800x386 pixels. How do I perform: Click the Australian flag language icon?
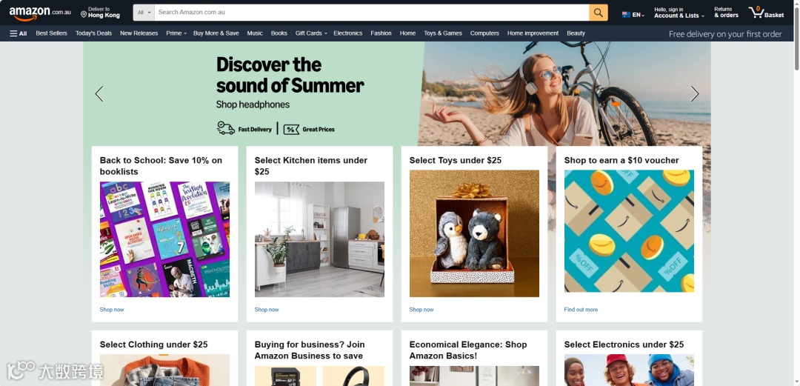click(x=626, y=15)
